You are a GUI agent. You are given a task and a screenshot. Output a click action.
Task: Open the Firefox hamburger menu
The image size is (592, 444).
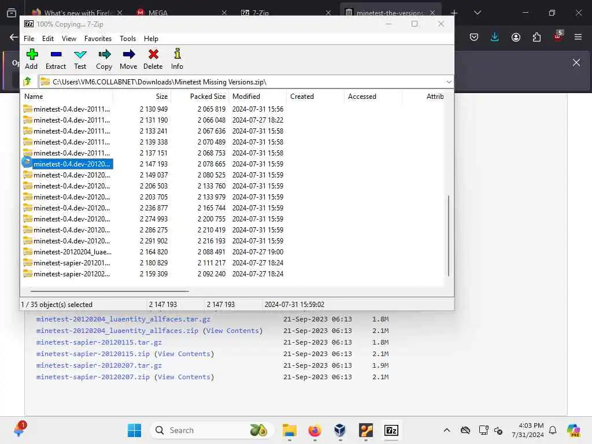coord(578,37)
